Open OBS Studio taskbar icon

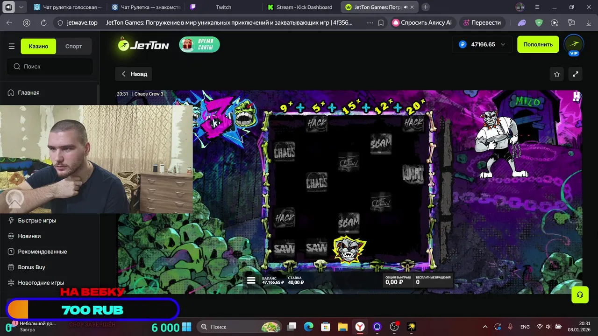point(394,327)
